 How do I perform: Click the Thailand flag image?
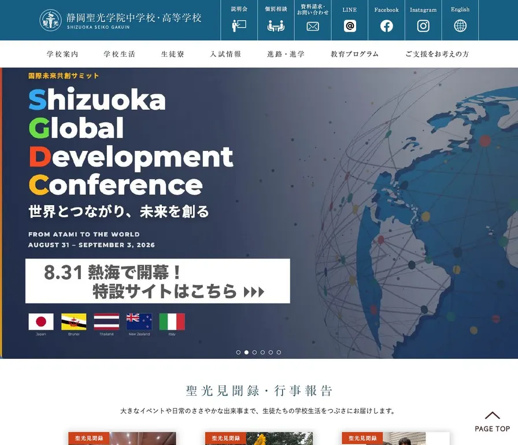[x=106, y=321]
